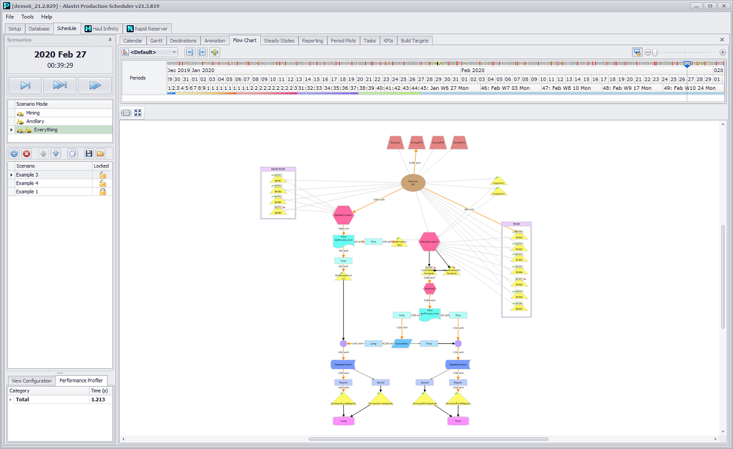
Task: Click the timeline zoom in plus button
Action: click(x=723, y=53)
